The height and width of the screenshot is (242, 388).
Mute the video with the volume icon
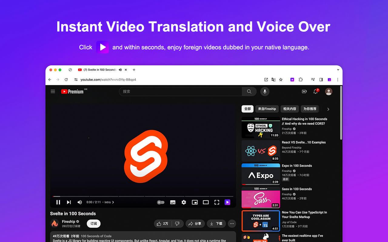click(x=79, y=202)
